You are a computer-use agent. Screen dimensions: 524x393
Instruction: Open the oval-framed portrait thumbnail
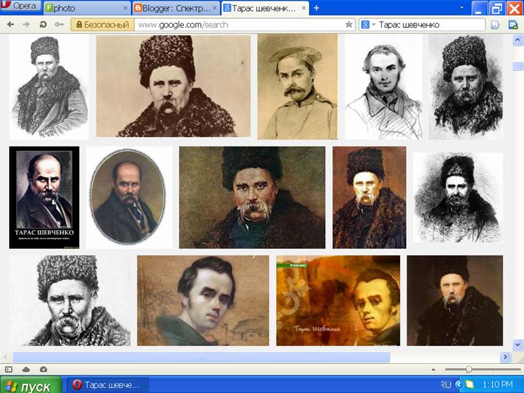coord(129,197)
